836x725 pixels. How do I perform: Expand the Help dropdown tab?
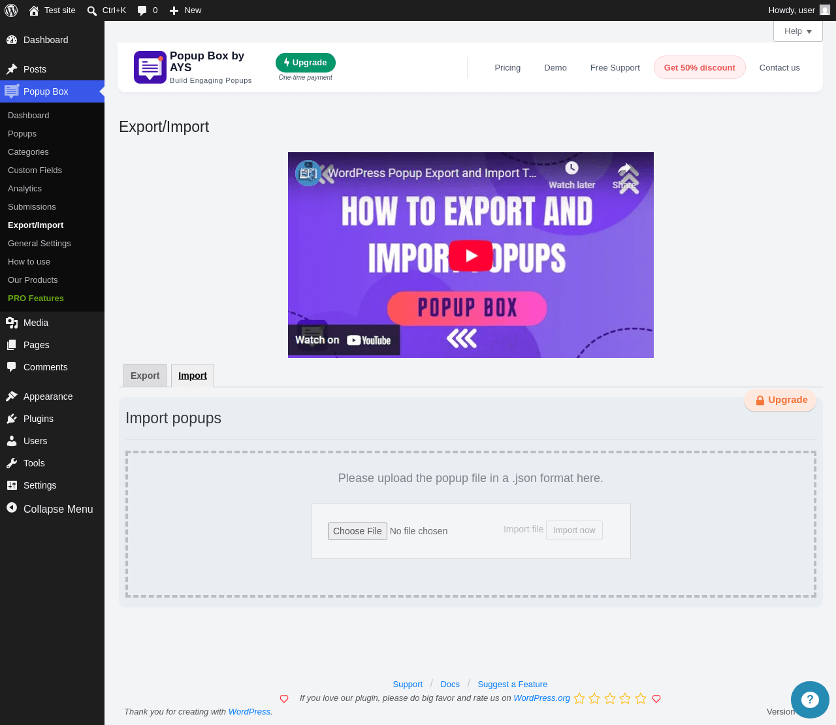point(798,31)
